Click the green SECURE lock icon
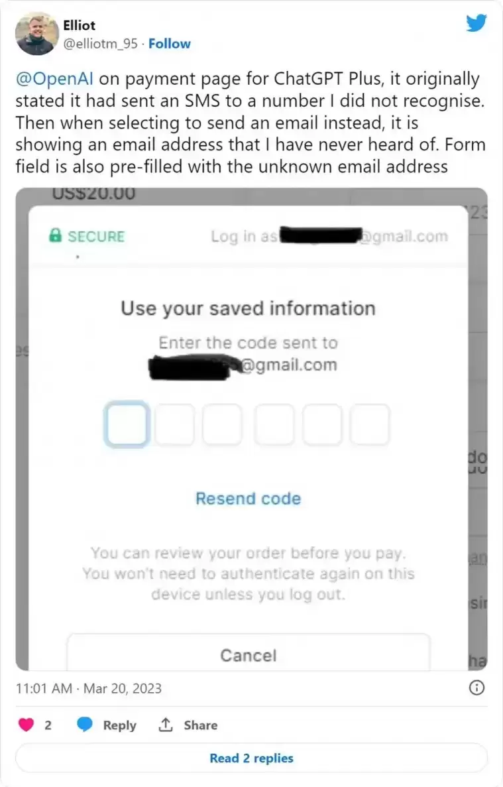The image size is (503, 787). pos(55,235)
